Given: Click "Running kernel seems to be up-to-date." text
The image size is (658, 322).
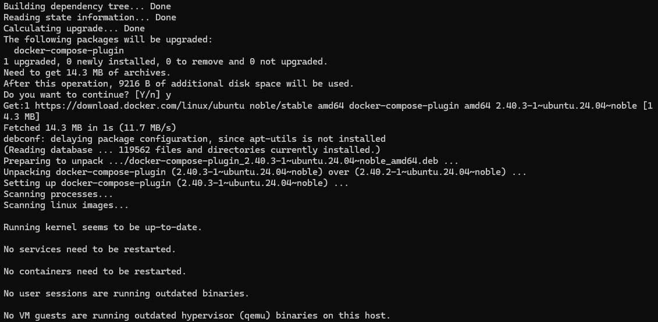Looking at the screenshot, I should (102, 227).
